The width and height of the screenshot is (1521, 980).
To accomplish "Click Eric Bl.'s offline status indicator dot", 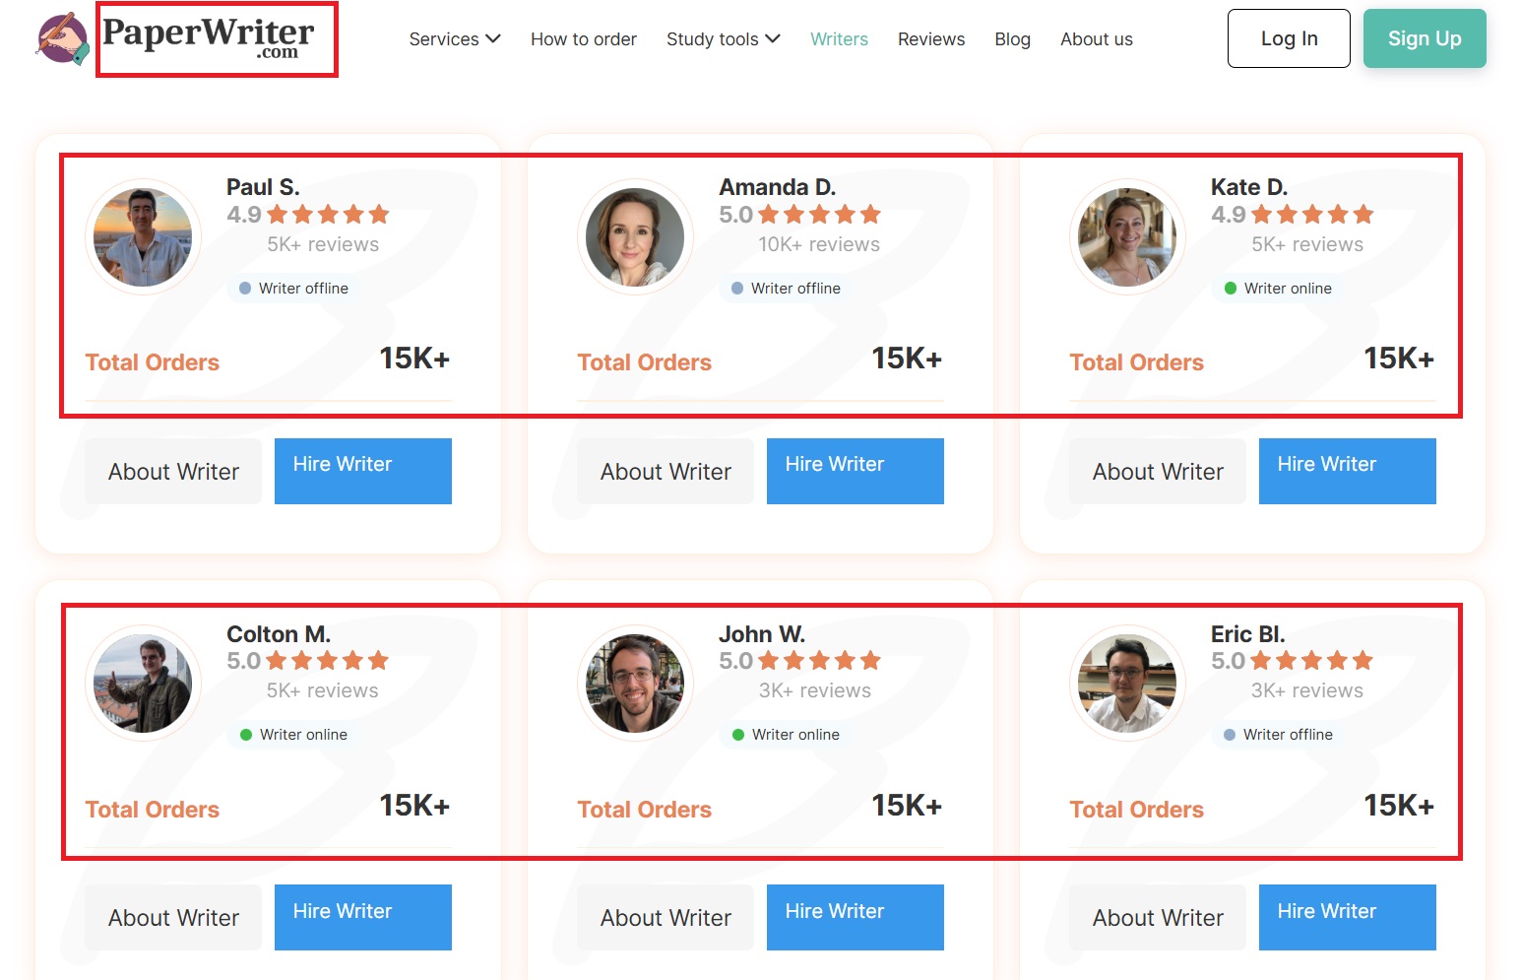I will click(1230, 735).
